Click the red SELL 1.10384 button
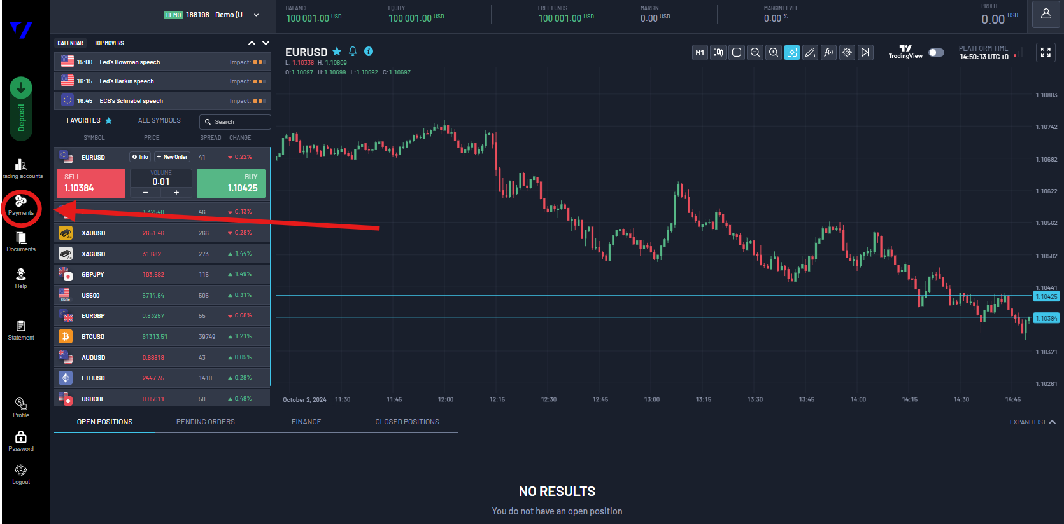 [x=91, y=183]
